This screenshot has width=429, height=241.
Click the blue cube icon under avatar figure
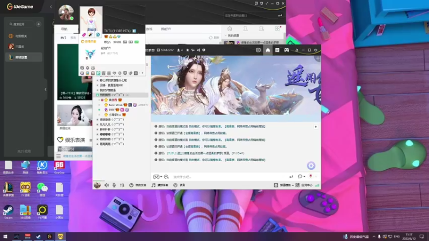coord(98,35)
